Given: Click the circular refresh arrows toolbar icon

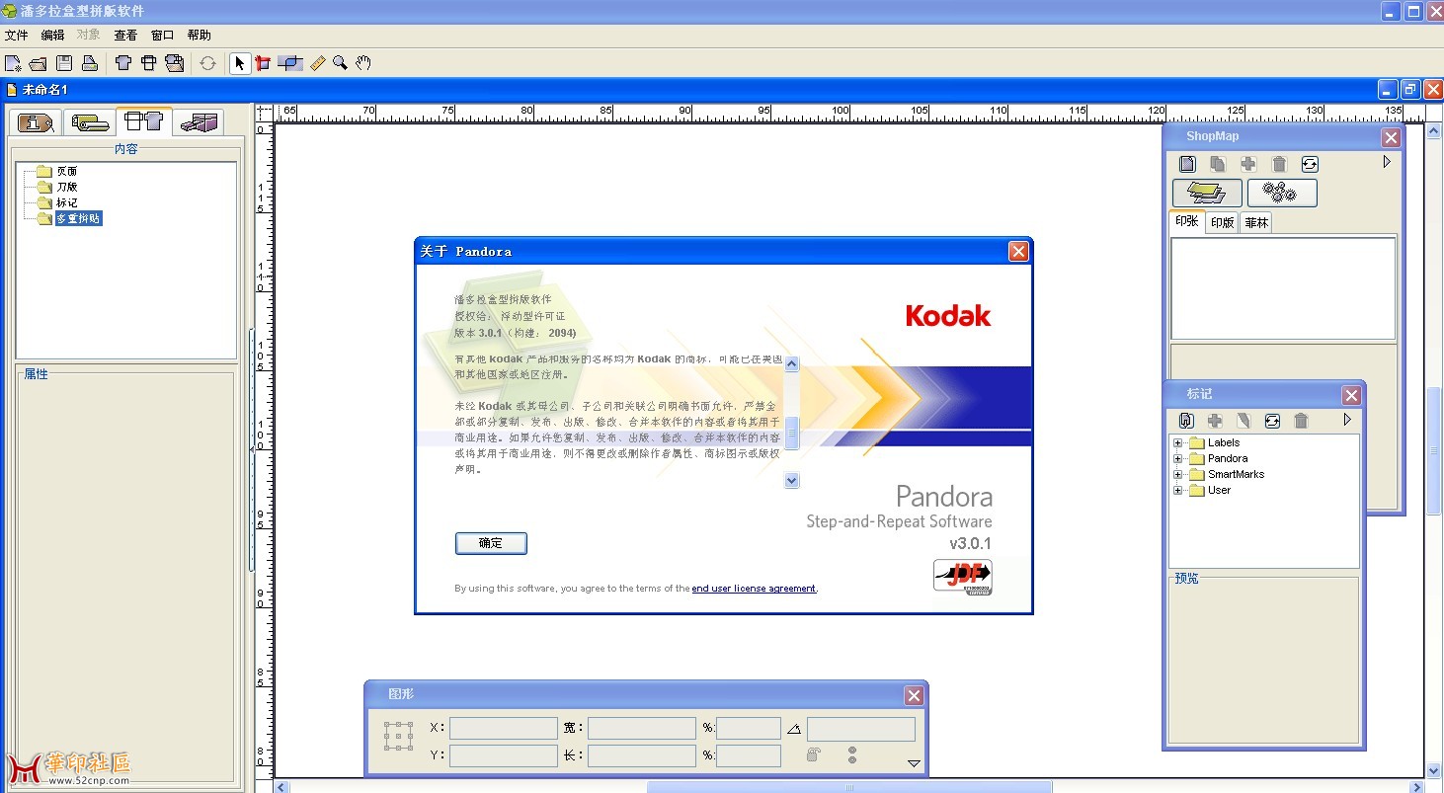Looking at the screenshot, I should 207,63.
